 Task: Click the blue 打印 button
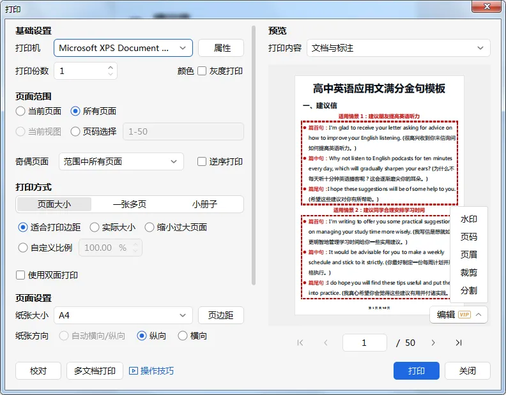pos(417,371)
